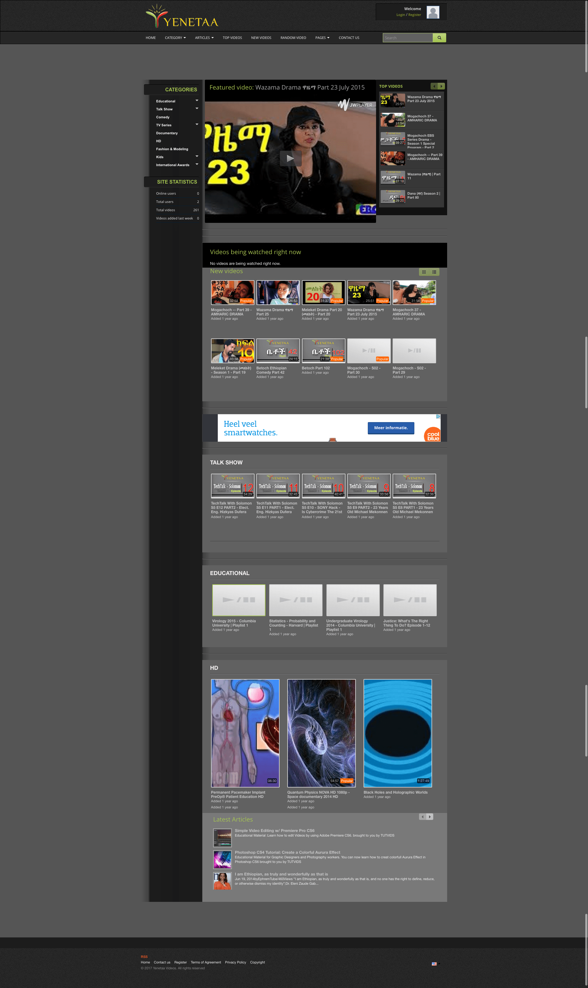Click the Register link
The image size is (588, 988).
414,14
